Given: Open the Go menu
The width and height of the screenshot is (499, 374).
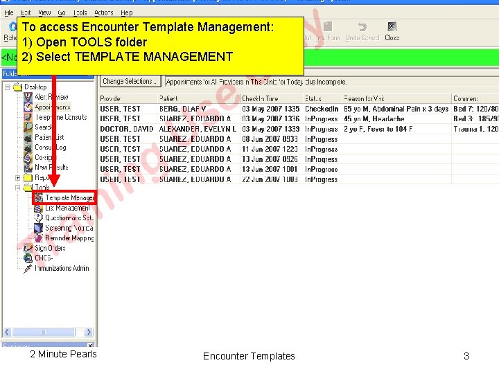Looking at the screenshot, I should (62, 12).
